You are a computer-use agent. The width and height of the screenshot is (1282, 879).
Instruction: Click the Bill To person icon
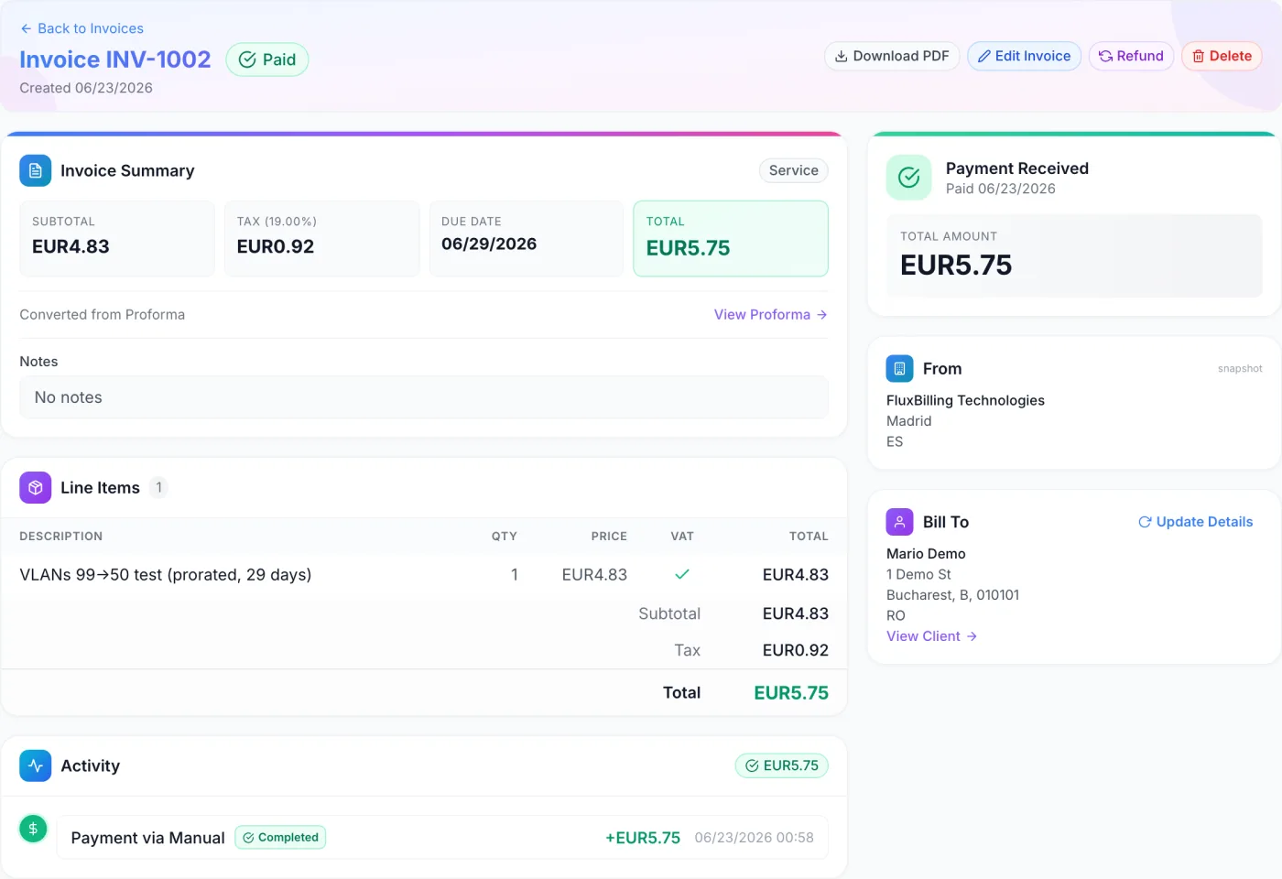(x=899, y=522)
